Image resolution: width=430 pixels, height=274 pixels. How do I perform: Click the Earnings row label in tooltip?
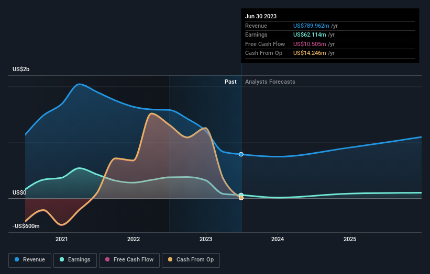(256, 35)
